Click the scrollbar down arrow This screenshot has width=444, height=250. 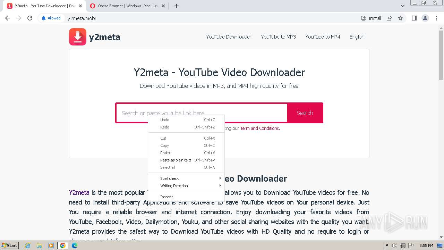pos(441,237)
